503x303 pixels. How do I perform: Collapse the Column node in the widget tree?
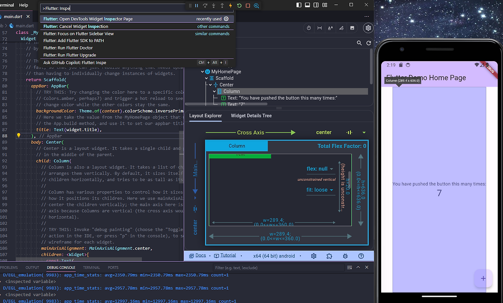[x=214, y=91]
